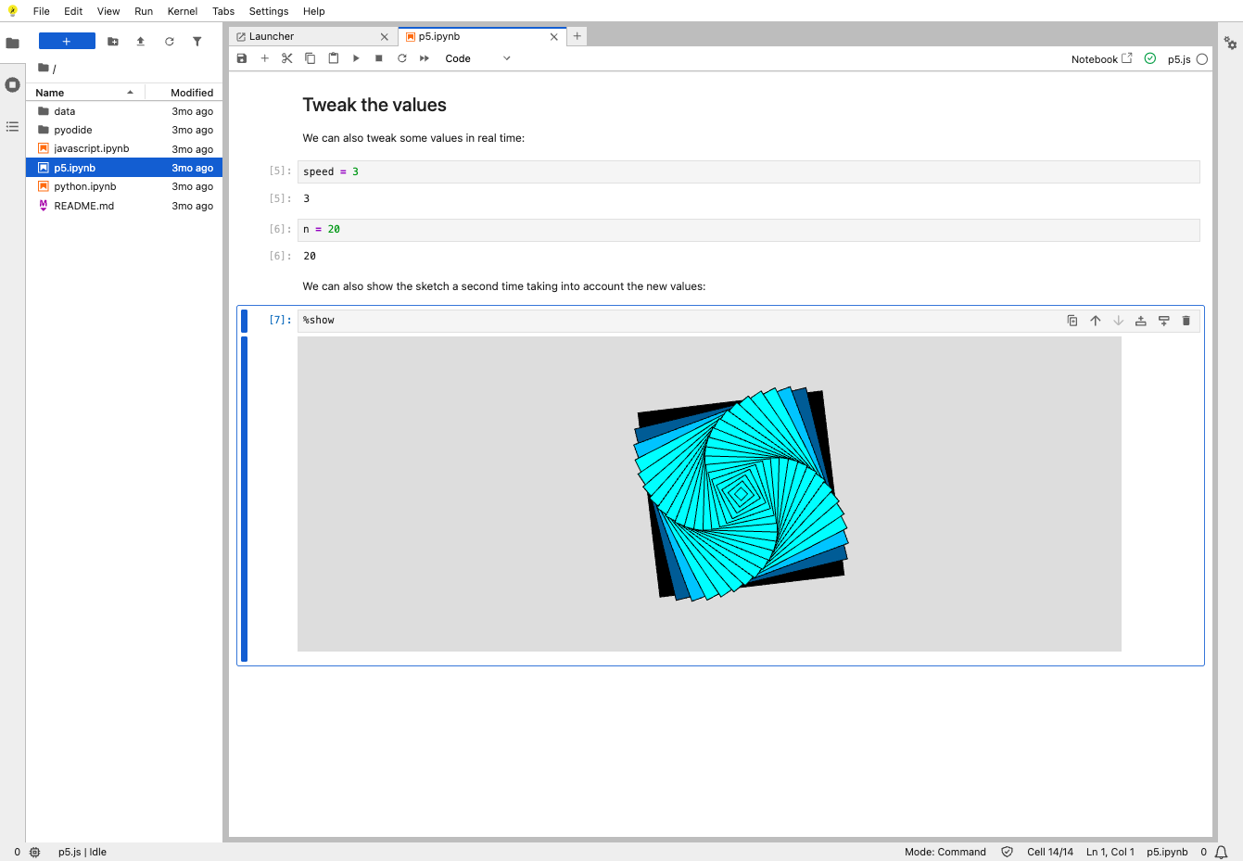Cut selected cell with the scissors icon

coord(287,58)
